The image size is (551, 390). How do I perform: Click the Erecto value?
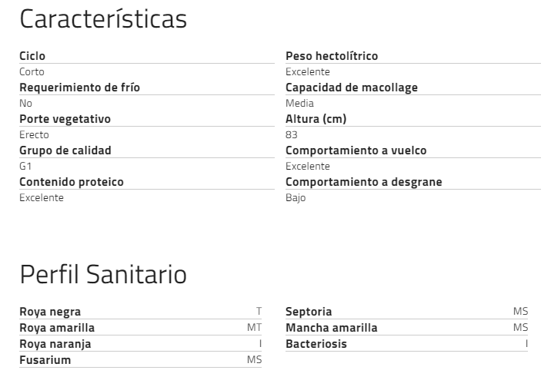tap(34, 134)
